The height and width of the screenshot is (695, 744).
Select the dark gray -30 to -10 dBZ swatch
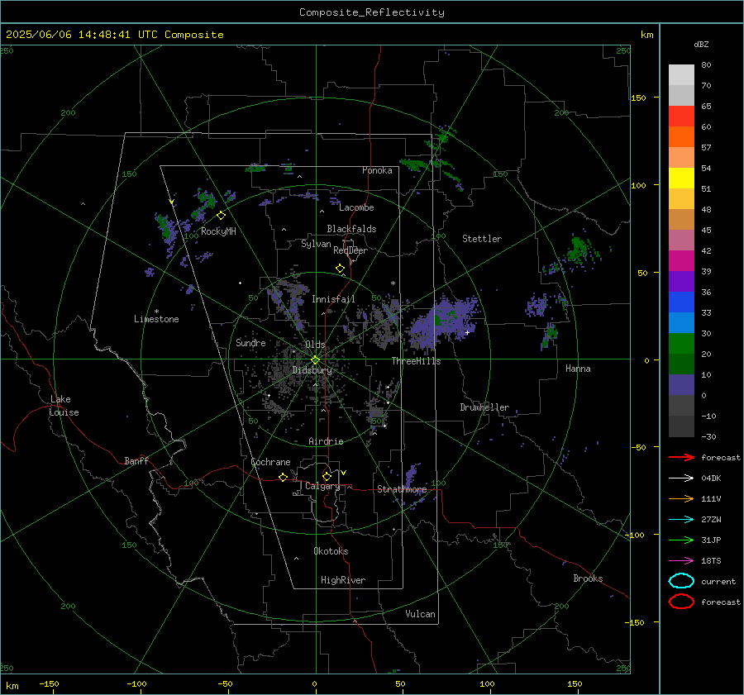(x=681, y=426)
